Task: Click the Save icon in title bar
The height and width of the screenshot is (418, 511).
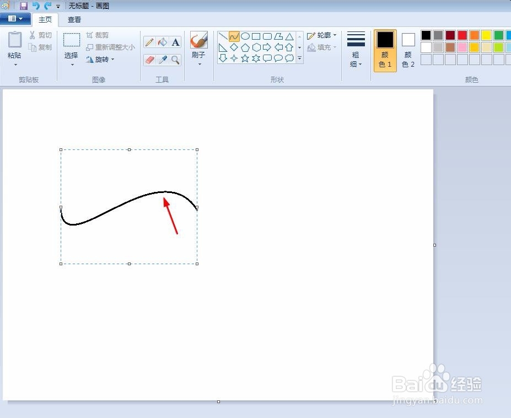Action: tap(24, 6)
